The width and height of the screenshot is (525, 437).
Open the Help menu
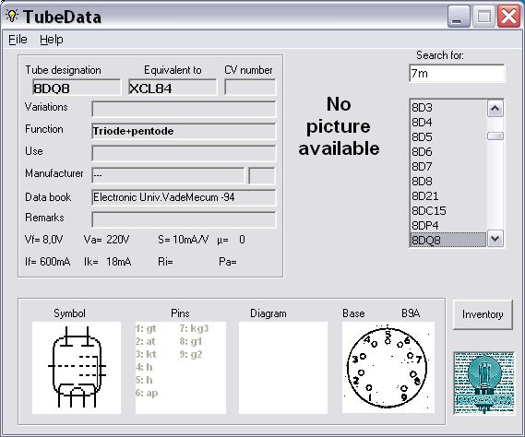point(52,40)
